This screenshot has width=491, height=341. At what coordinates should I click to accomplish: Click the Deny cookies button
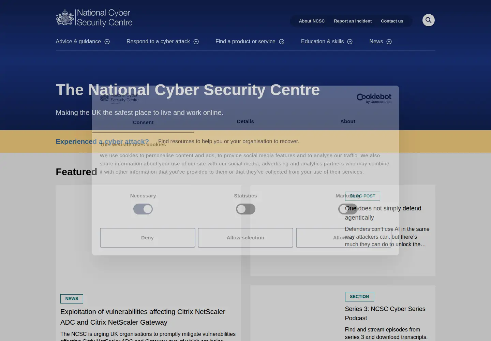coord(148,238)
